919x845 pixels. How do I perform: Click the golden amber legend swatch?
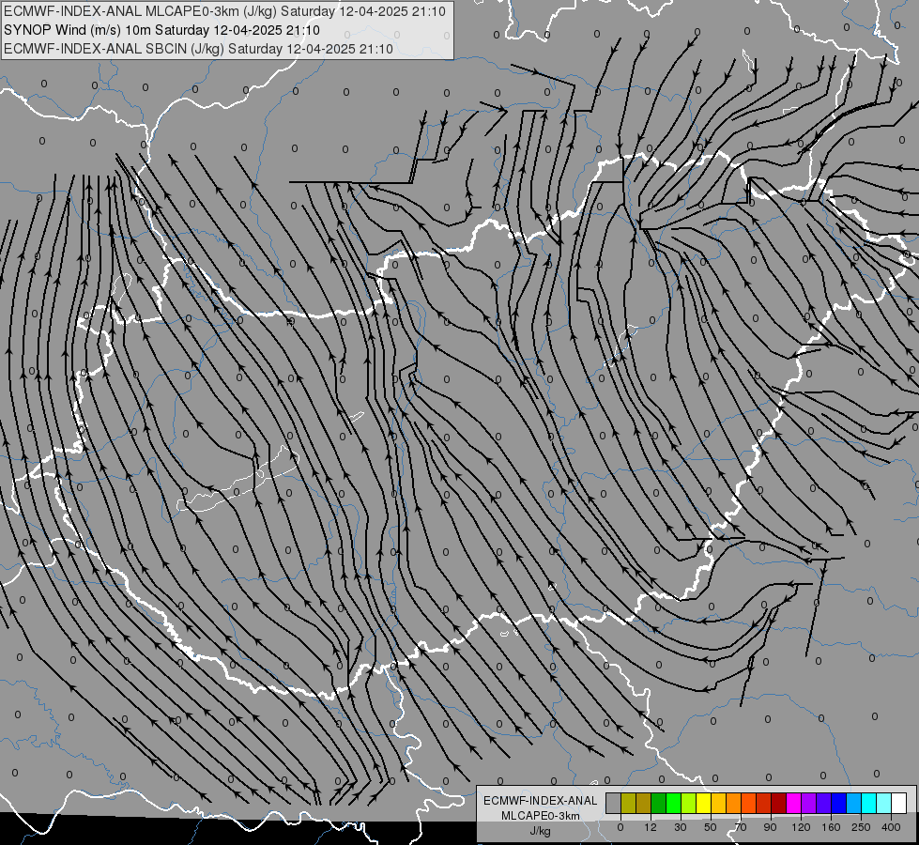point(718,803)
